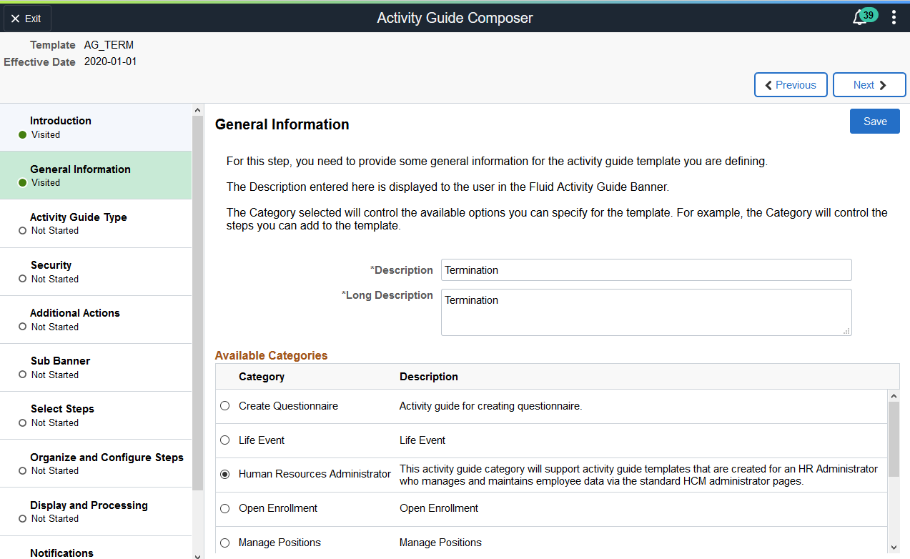The image size is (910, 559).
Task: Open Organize and Configure Steps
Action: click(96, 463)
